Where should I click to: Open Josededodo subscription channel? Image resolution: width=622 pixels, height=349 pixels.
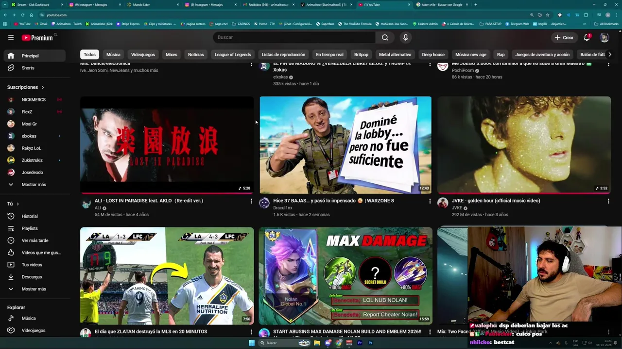35,173
